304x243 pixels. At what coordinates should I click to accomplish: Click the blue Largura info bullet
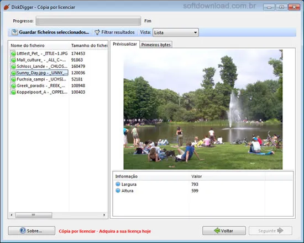click(x=118, y=184)
